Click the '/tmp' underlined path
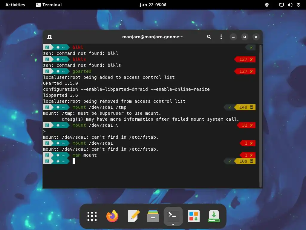The image size is (306, 230). (x=121, y=108)
